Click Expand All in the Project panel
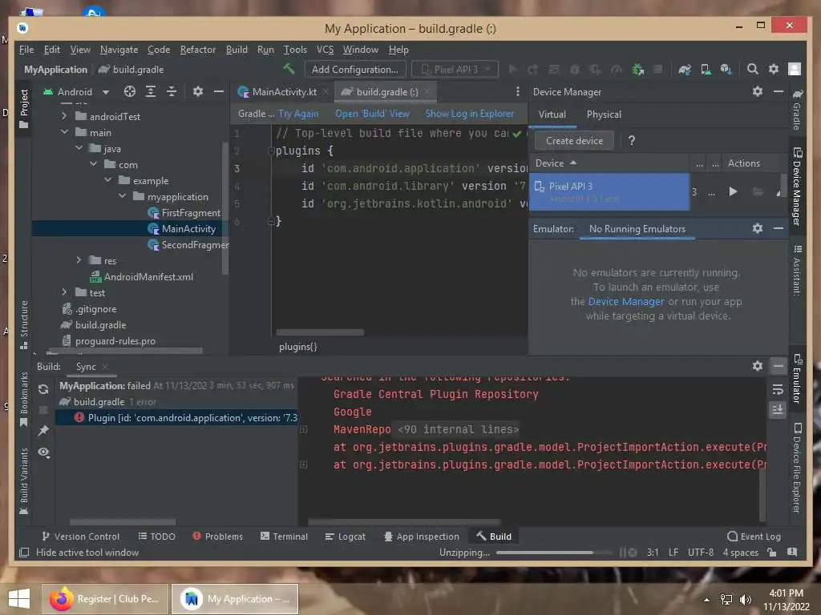The width and height of the screenshot is (821, 615). [151, 91]
